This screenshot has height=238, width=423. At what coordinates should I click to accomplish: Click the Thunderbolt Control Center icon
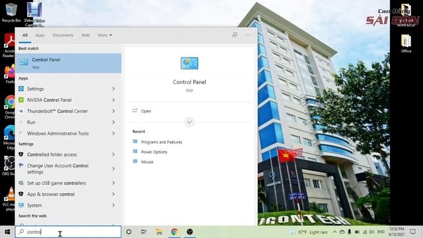point(21,111)
